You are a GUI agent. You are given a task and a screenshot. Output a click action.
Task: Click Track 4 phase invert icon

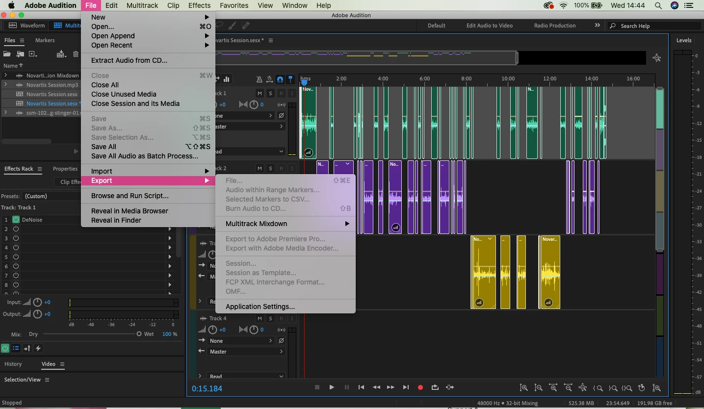(281, 340)
